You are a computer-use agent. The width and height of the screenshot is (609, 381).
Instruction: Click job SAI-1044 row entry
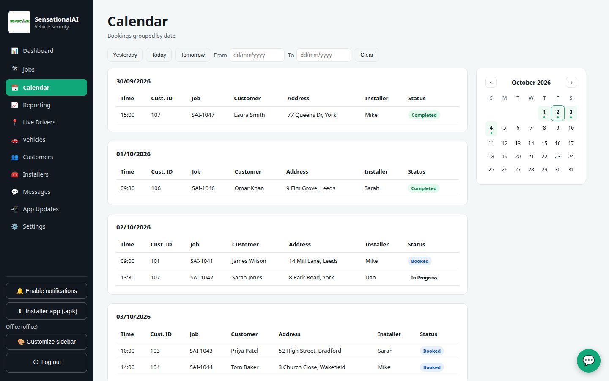point(201,367)
